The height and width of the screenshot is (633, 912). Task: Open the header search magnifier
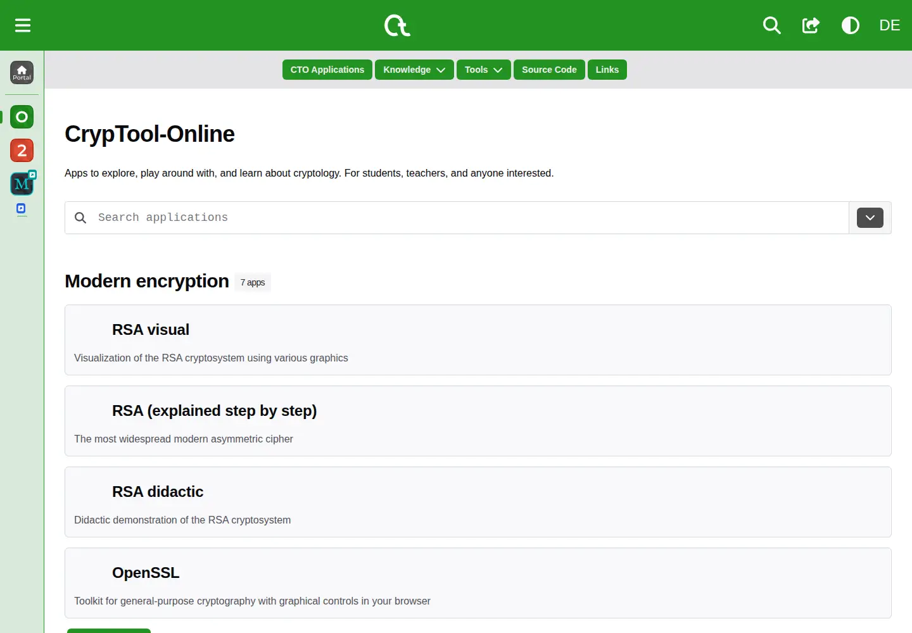point(771,25)
